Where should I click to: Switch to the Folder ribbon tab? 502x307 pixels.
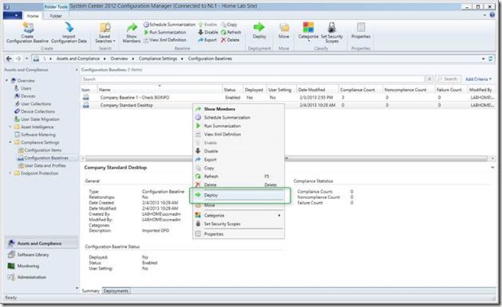point(56,16)
